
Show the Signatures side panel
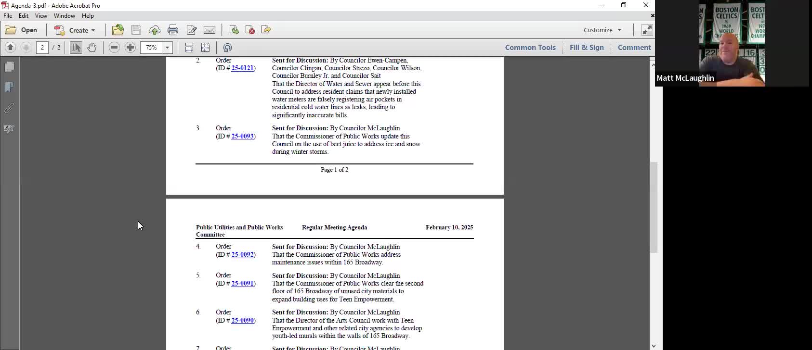click(x=9, y=129)
